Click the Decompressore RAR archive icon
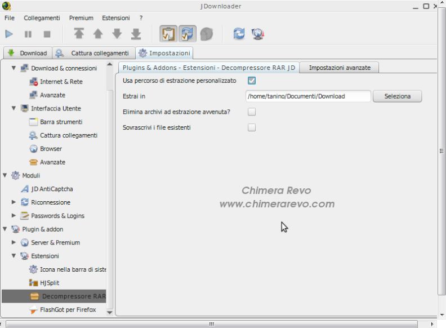This screenshot has width=446, height=328. [34, 296]
